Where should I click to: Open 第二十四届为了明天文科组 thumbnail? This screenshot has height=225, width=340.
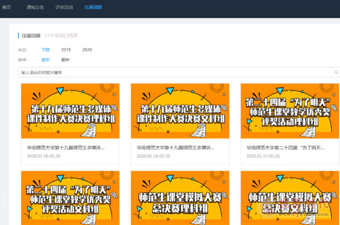click(x=70, y=198)
